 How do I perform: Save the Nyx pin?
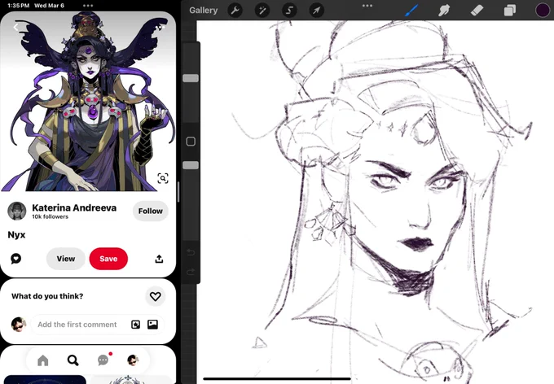[x=108, y=259]
